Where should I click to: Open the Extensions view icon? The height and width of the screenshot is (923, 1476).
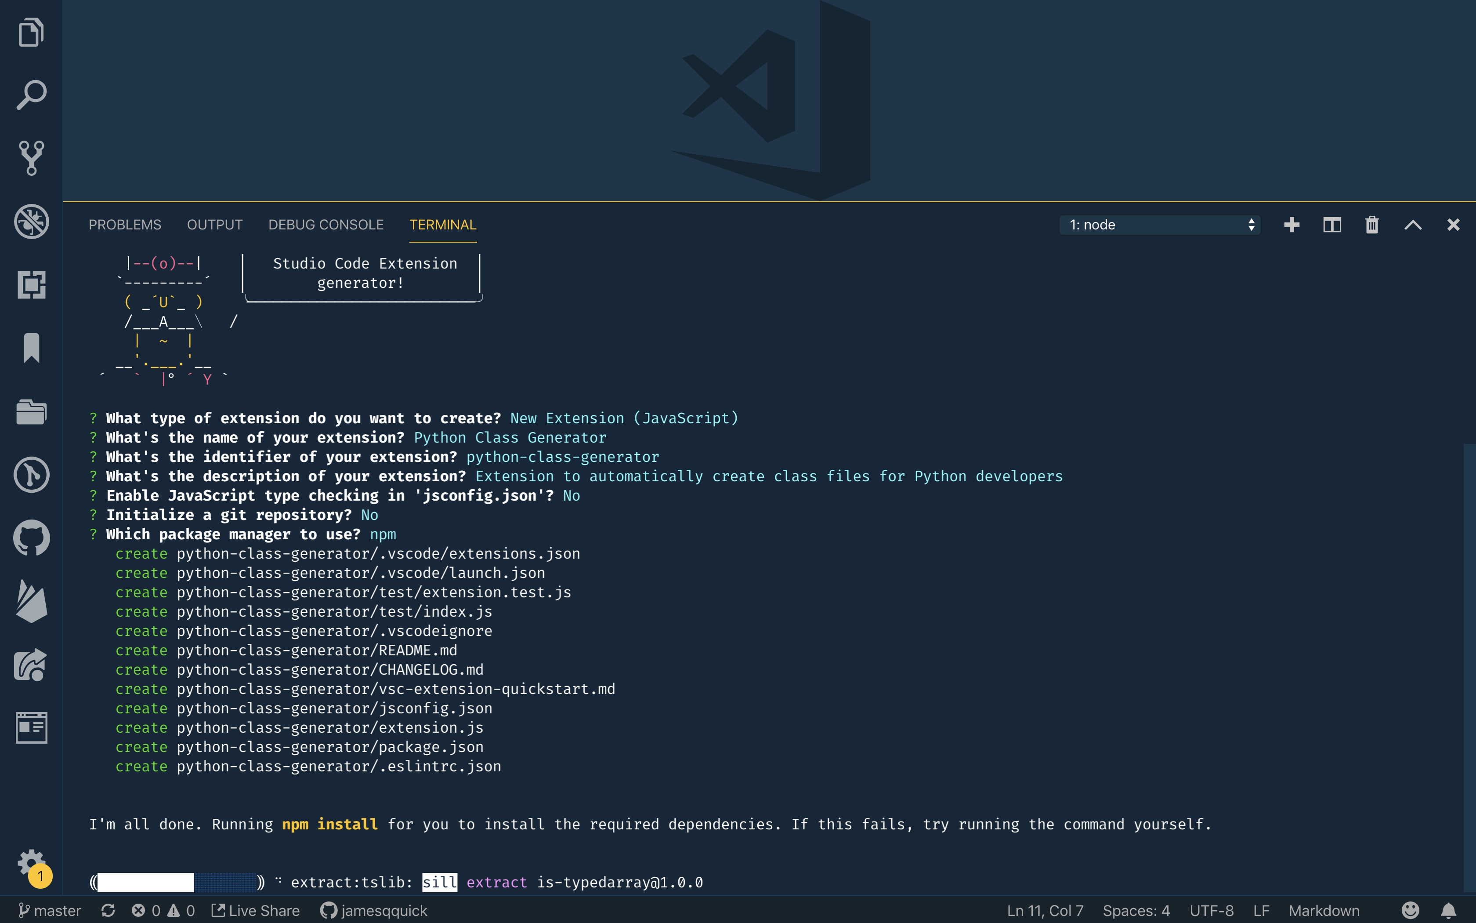point(31,285)
